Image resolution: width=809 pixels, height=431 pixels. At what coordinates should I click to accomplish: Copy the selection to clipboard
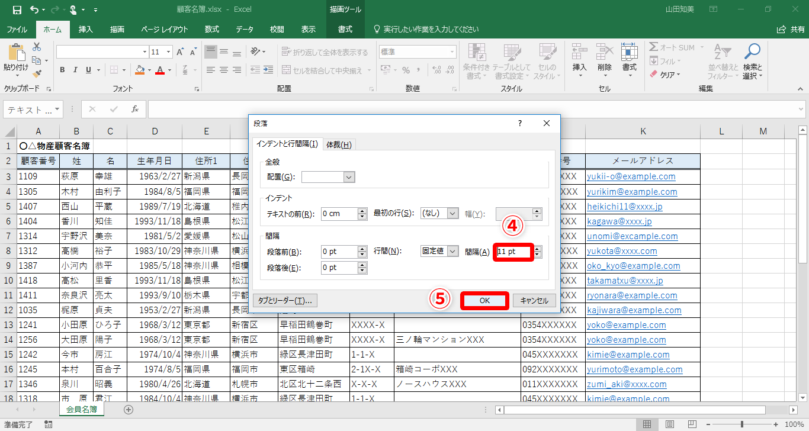tap(37, 60)
